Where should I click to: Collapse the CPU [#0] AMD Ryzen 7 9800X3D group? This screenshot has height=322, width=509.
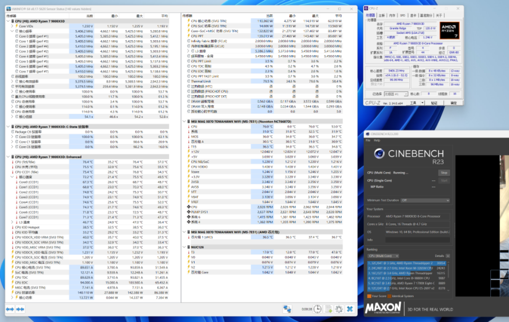pyautogui.click(x=8, y=21)
